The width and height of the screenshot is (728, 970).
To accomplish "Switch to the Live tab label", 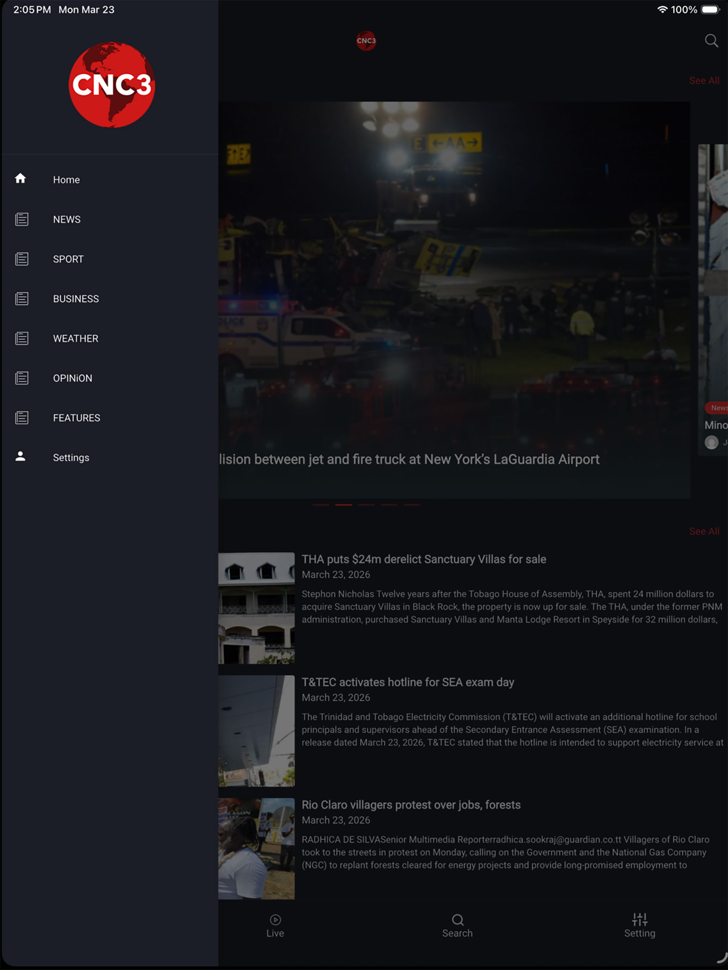I will tap(275, 933).
